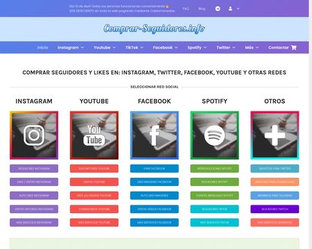Go to the Inicio menu item
Screen dimensions: 312x249
coord(42,48)
